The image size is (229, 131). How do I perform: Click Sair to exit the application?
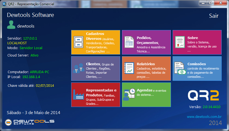pyautogui.click(x=214, y=16)
